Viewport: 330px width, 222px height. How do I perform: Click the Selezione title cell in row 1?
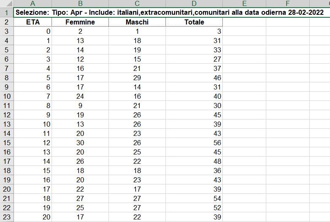pos(169,13)
